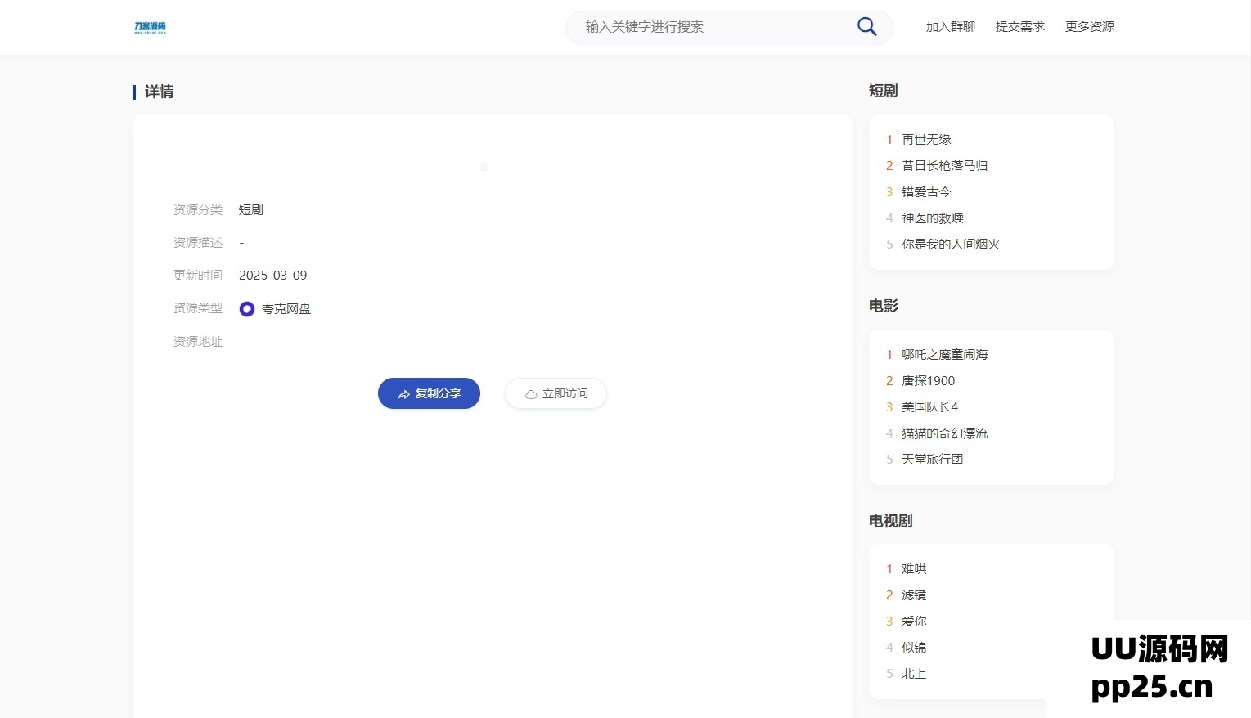Open the 加入群聊 menu link

950,27
